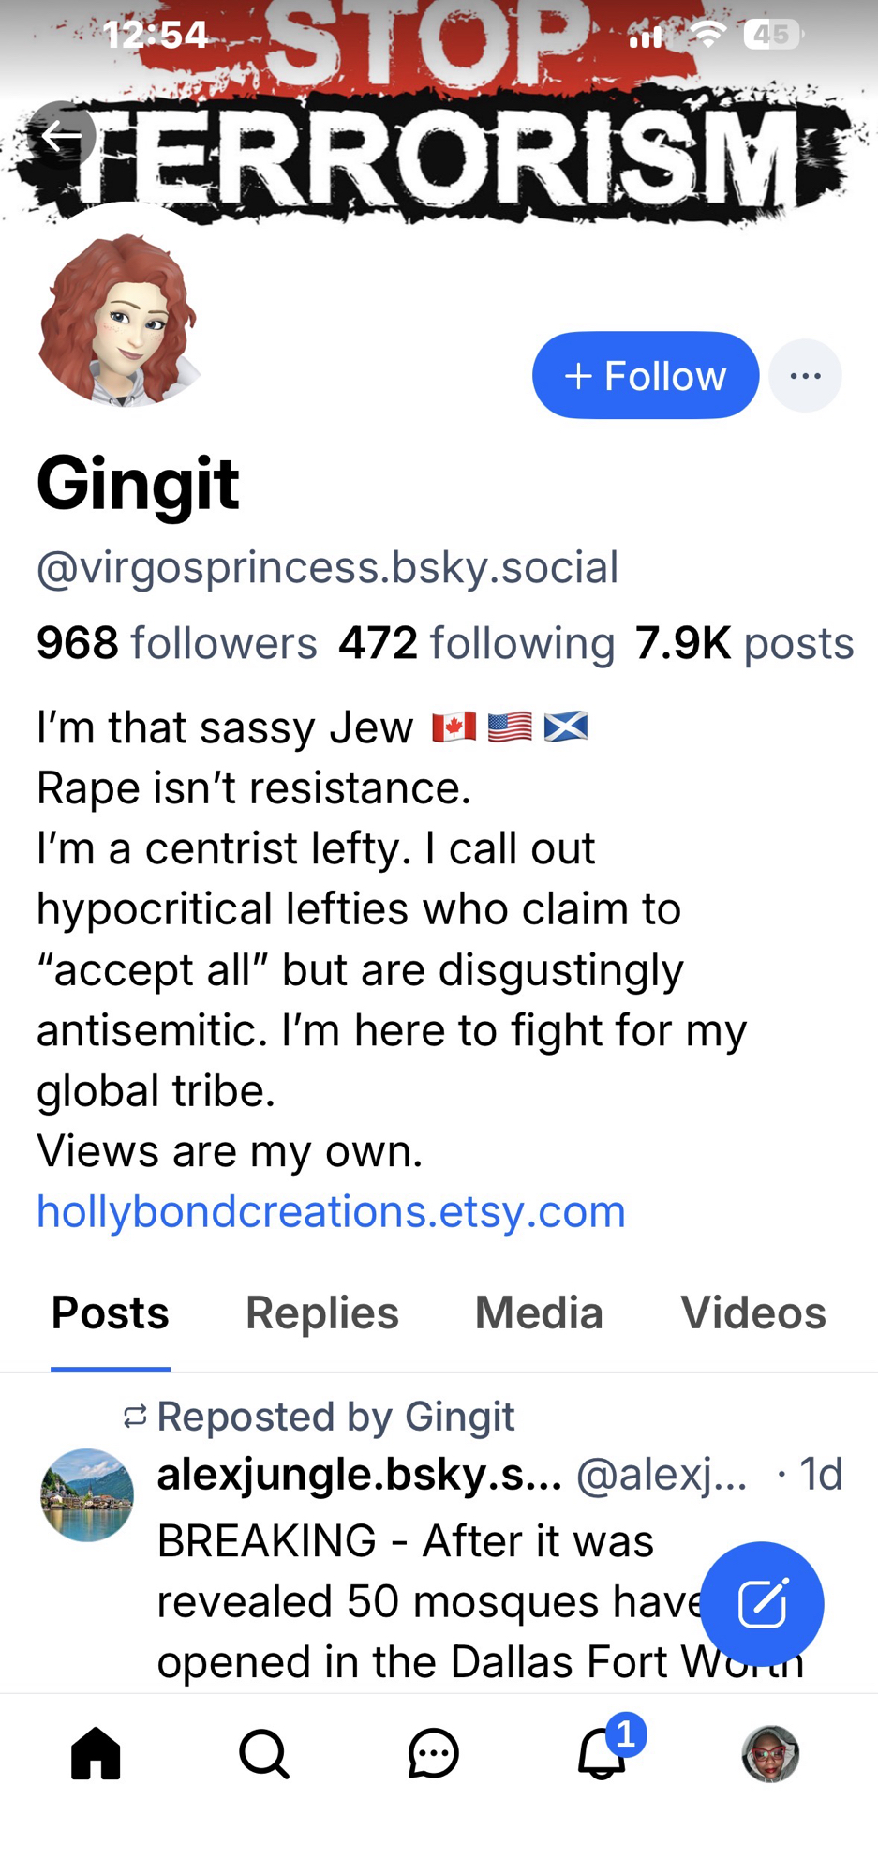View the 472 following list
The width and height of the screenshot is (878, 1875).
476,643
